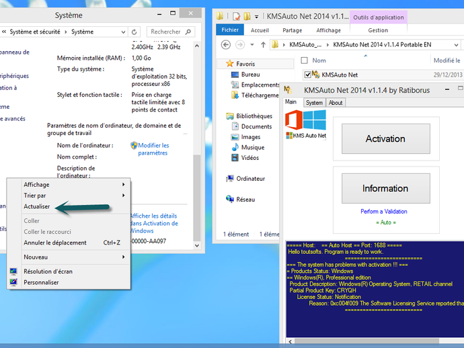Click the Musique note icon
The width and height of the screenshot is (464, 348).
point(235,147)
